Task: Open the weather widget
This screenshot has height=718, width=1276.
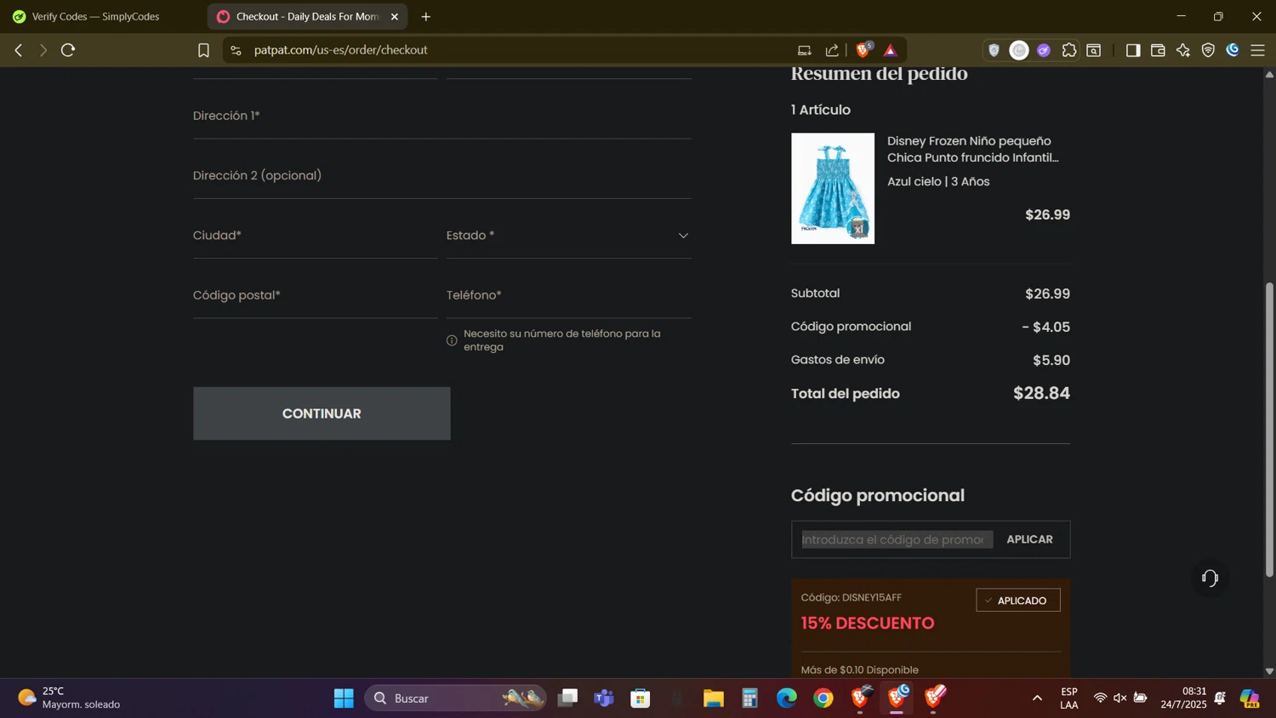Action: 70,698
